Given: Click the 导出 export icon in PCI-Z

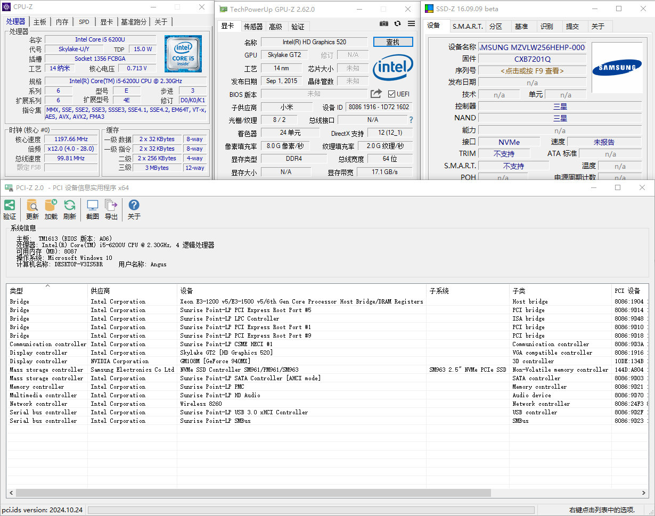Looking at the screenshot, I should tap(111, 205).
